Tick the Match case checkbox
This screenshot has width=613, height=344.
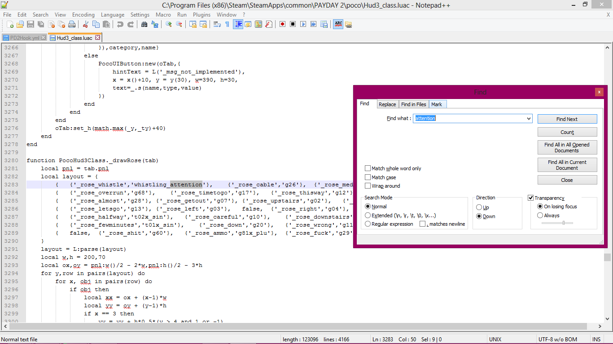(x=368, y=177)
